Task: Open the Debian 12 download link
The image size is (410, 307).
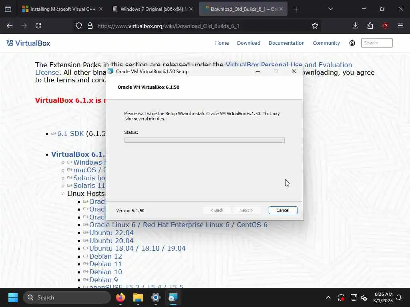Action: click(x=106, y=256)
